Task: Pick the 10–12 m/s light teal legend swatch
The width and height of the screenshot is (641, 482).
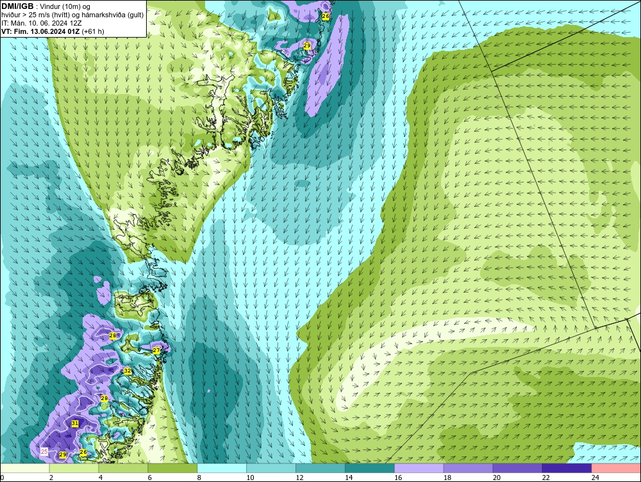Action: [x=271, y=468]
